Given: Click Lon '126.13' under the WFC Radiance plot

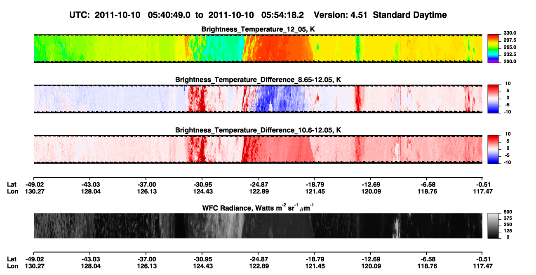Looking at the screenshot, I should click(x=146, y=266).
